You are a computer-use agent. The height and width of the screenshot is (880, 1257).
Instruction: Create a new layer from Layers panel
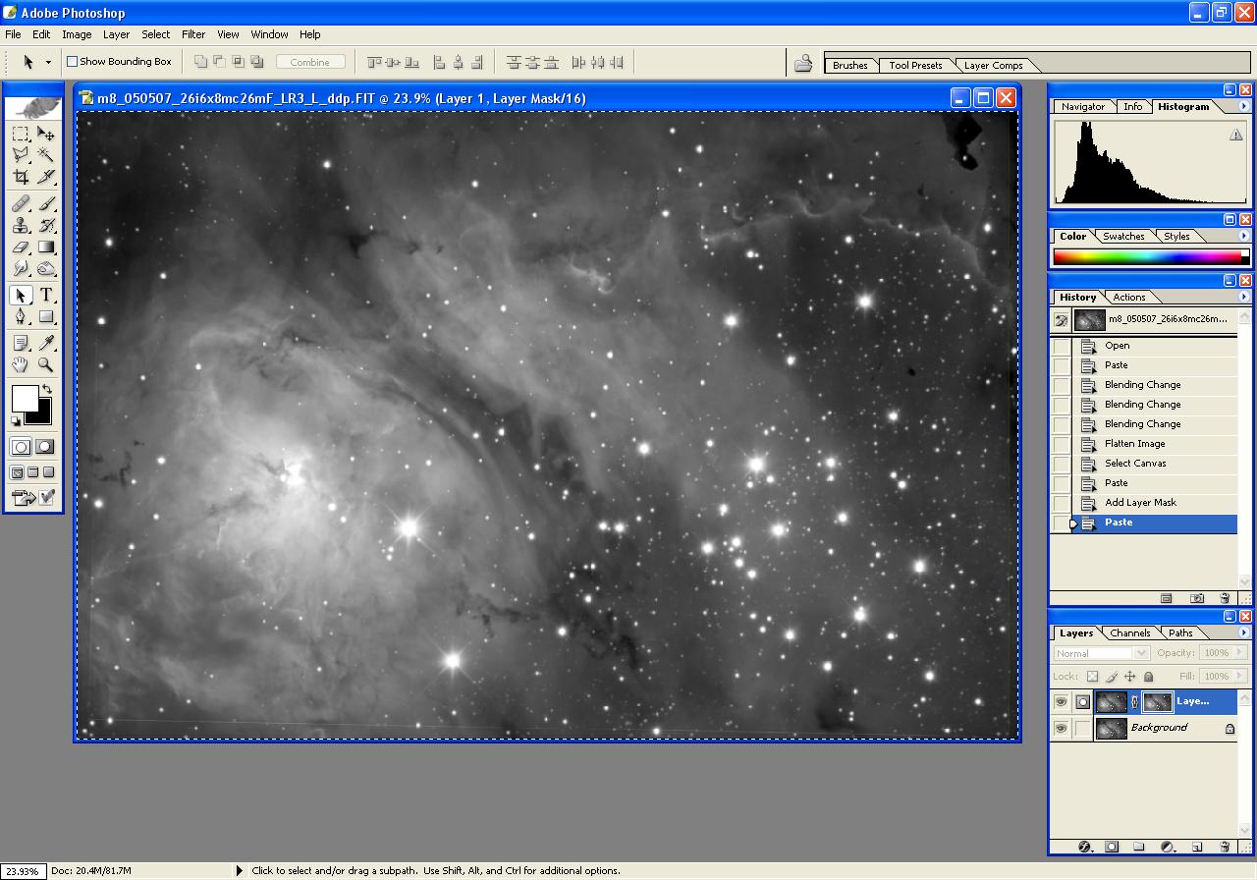pyautogui.click(x=1197, y=847)
